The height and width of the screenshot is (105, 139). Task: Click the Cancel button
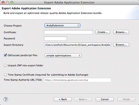pyautogui.click(x=105, y=99)
